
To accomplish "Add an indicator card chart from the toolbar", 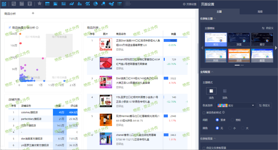I will pyautogui.click(x=55, y=4).
